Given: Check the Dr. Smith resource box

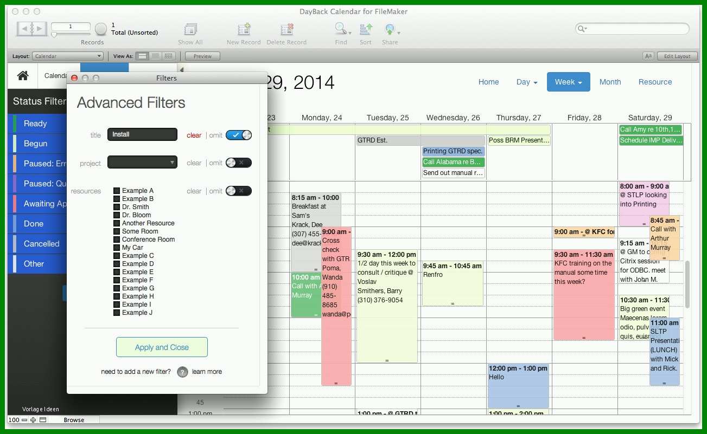Looking at the screenshot, I should pyautogui.click(x=117, y=207).
